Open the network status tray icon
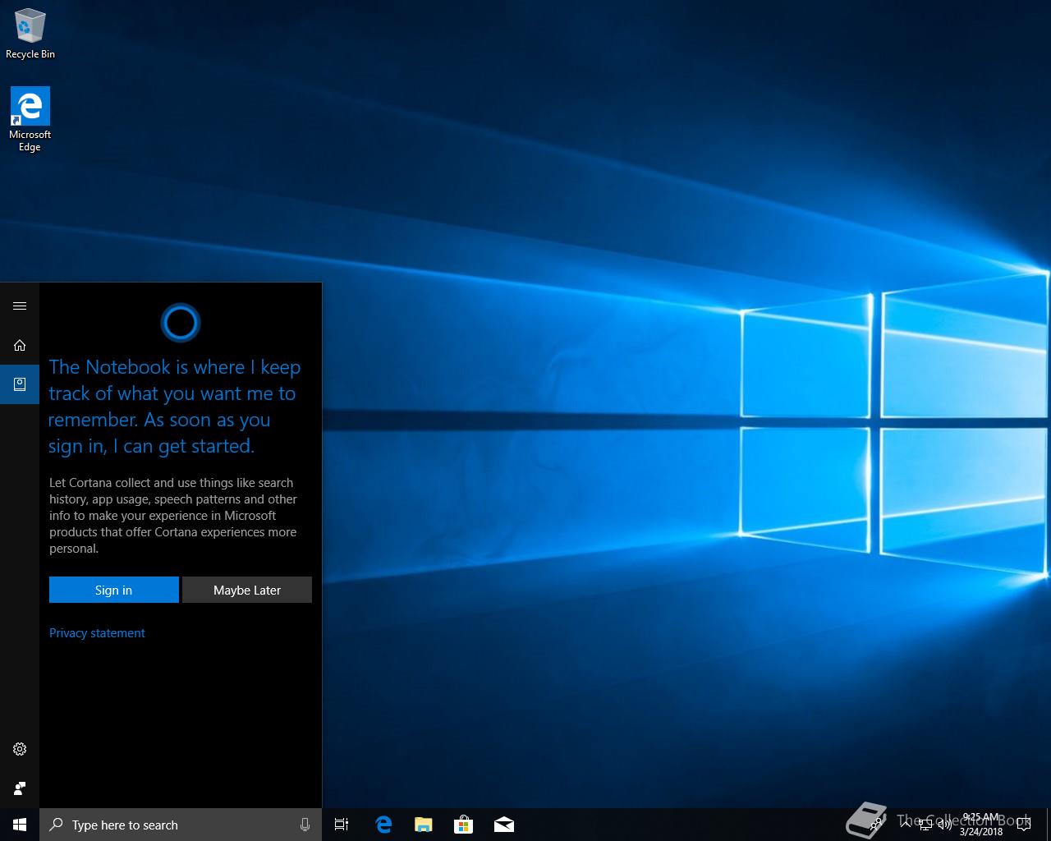Screen dimensions: 1051x841 pyautogui.click(x=925, y=825)
